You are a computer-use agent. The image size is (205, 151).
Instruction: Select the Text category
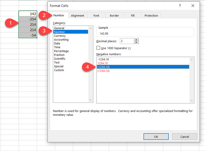(71, 63)
